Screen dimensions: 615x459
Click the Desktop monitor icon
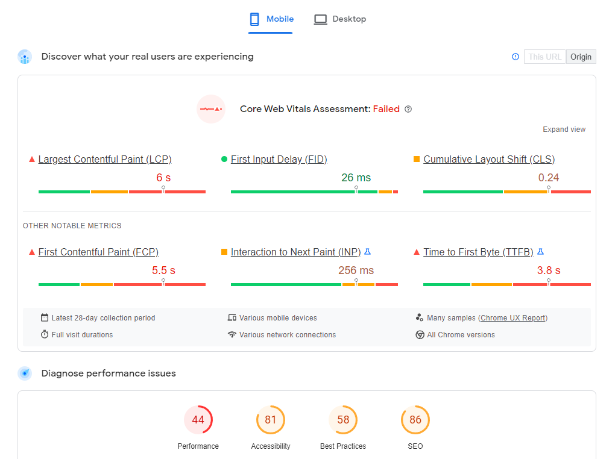tap(320, 19)
